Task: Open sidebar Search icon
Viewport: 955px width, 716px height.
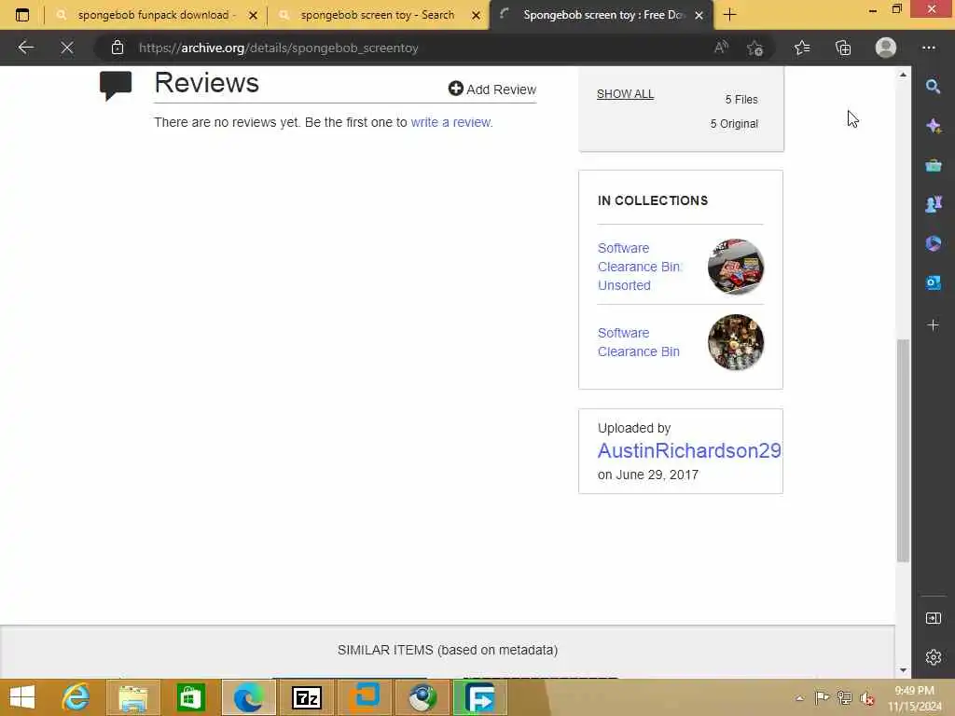Action: pyautogui.click(x=933, y=87)
